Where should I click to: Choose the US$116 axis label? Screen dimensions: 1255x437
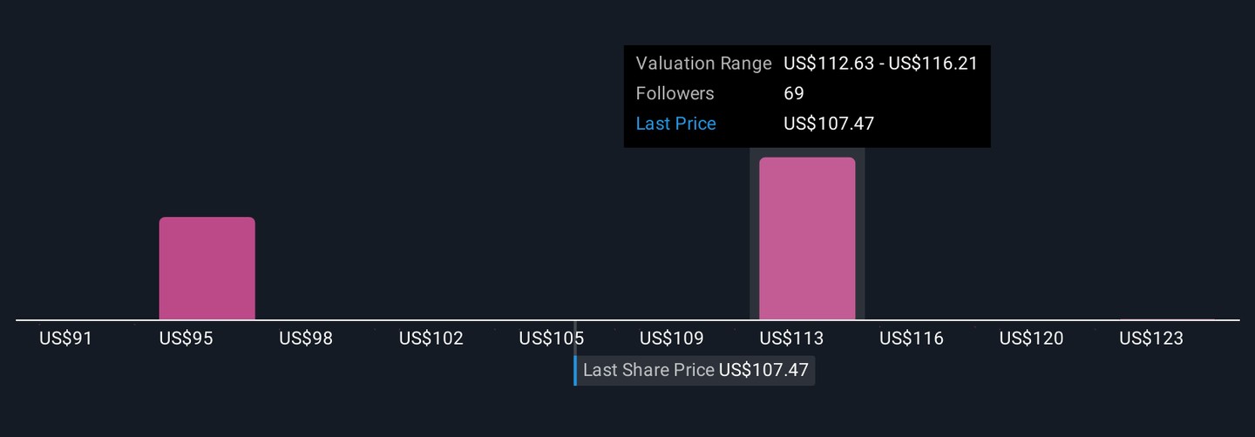point(912,339)
